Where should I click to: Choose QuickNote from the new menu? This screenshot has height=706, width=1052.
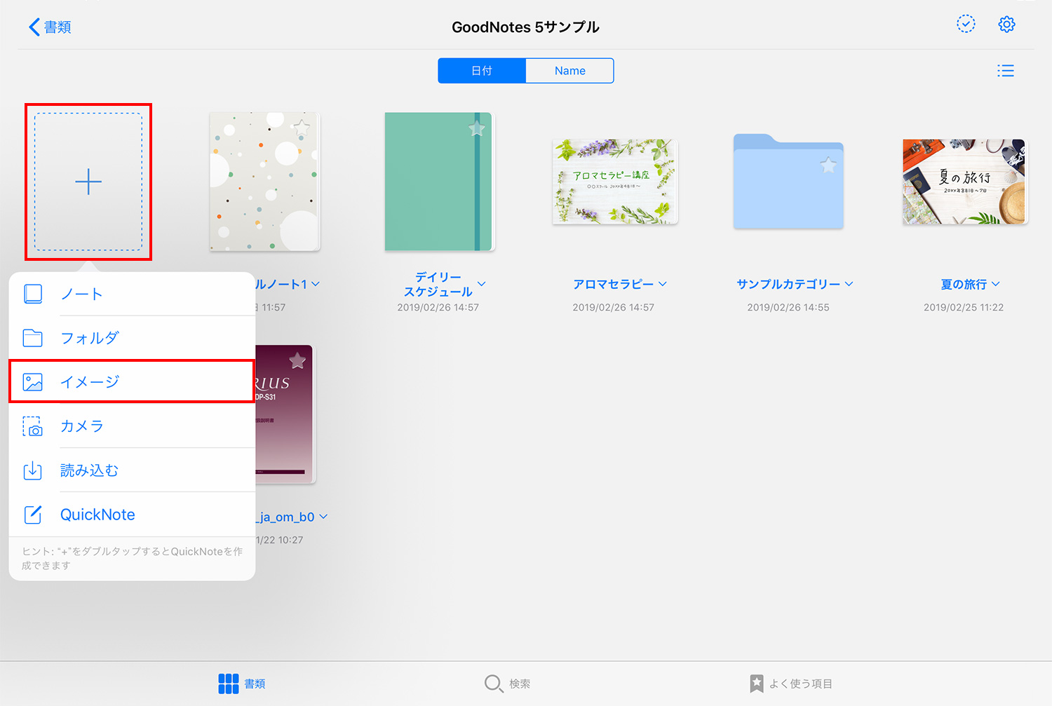click(133, 515)
